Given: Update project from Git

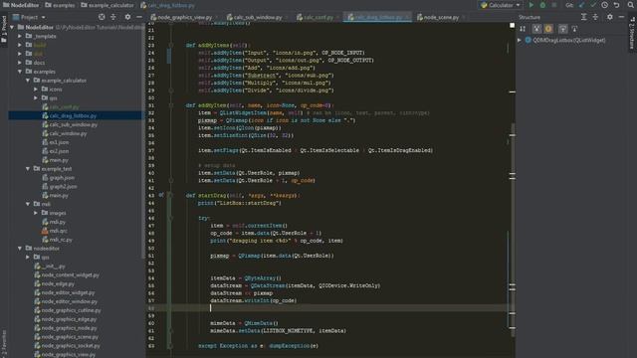Looking at the screenshot, I should pyautogui.click(x=581, y=5).
